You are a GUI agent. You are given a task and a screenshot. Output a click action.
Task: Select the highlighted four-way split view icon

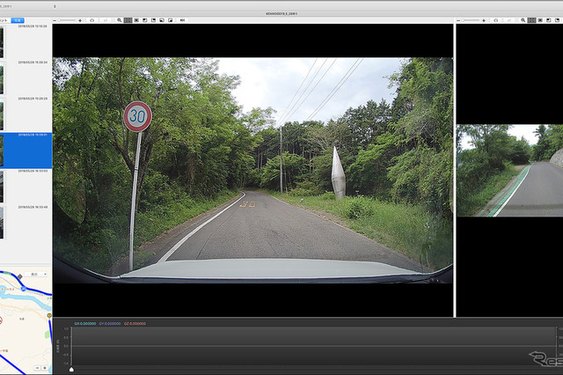click(128, 20)
